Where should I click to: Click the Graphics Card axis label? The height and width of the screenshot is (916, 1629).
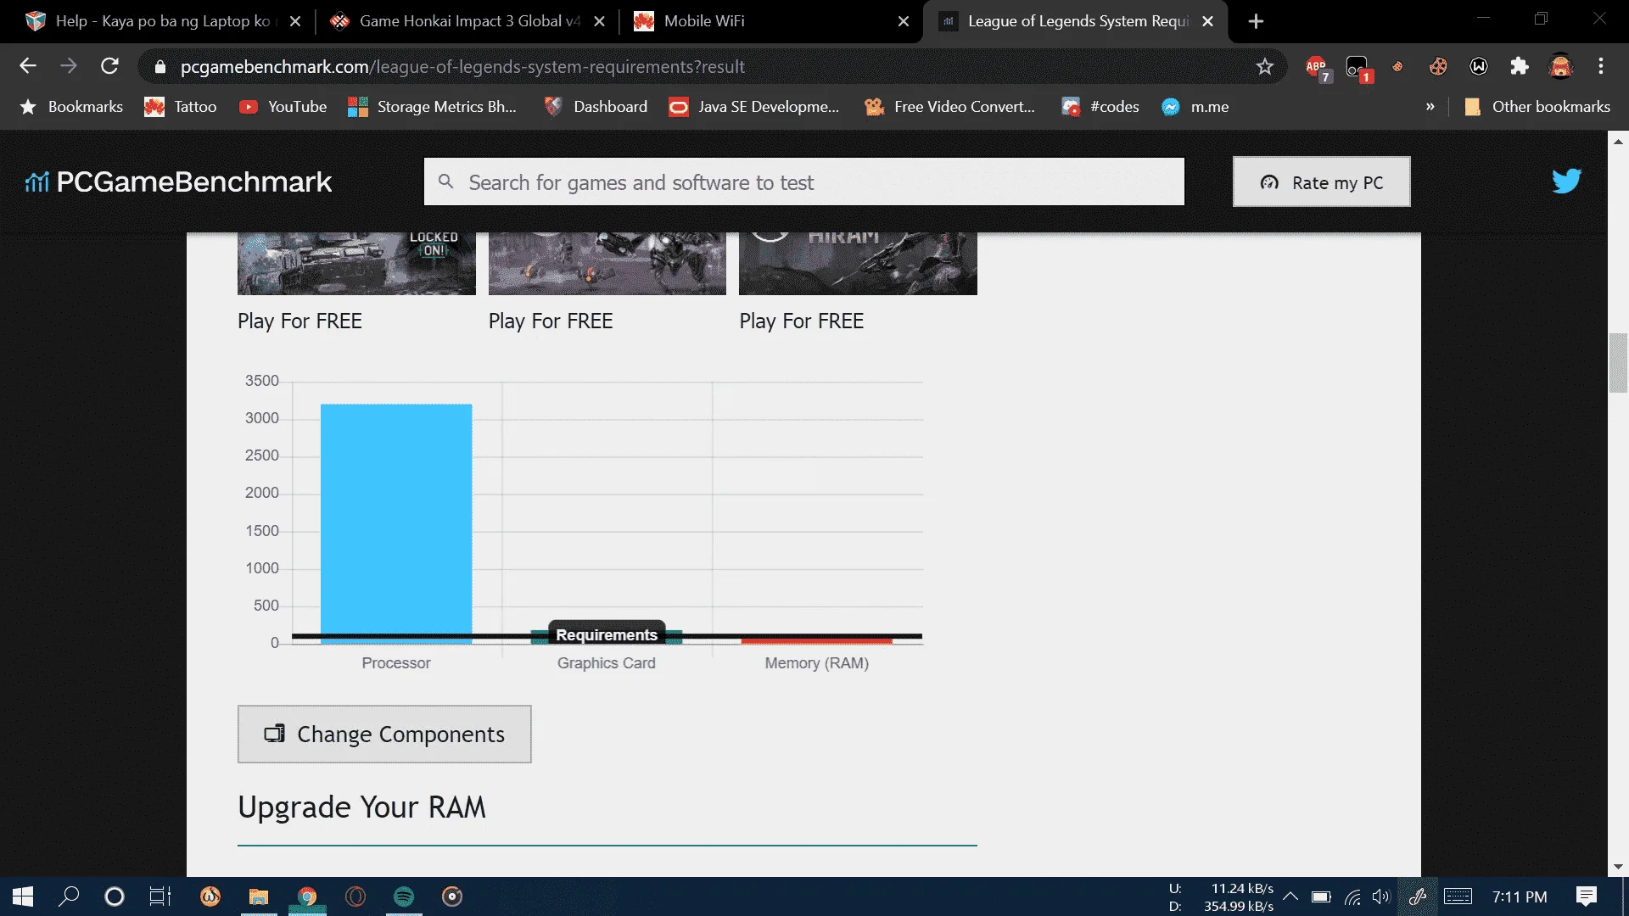click(x=607, y=663)
